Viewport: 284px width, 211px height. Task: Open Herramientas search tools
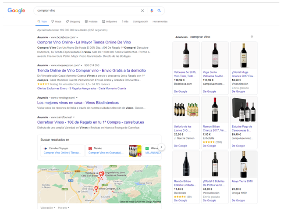click(160, 21)
